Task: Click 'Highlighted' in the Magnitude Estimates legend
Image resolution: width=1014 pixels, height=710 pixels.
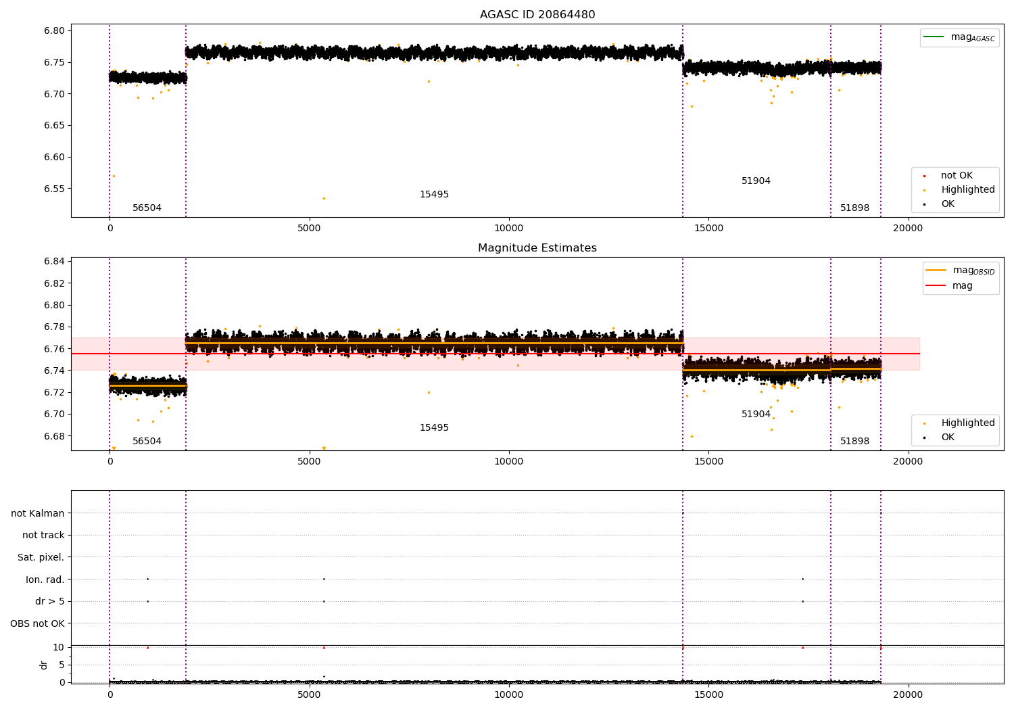Action: (x=968, y=423)
